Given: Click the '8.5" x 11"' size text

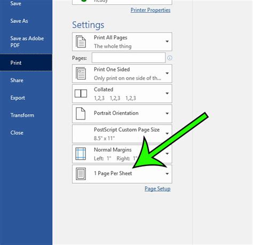Looking at the screenshot, I should (104, 138).
